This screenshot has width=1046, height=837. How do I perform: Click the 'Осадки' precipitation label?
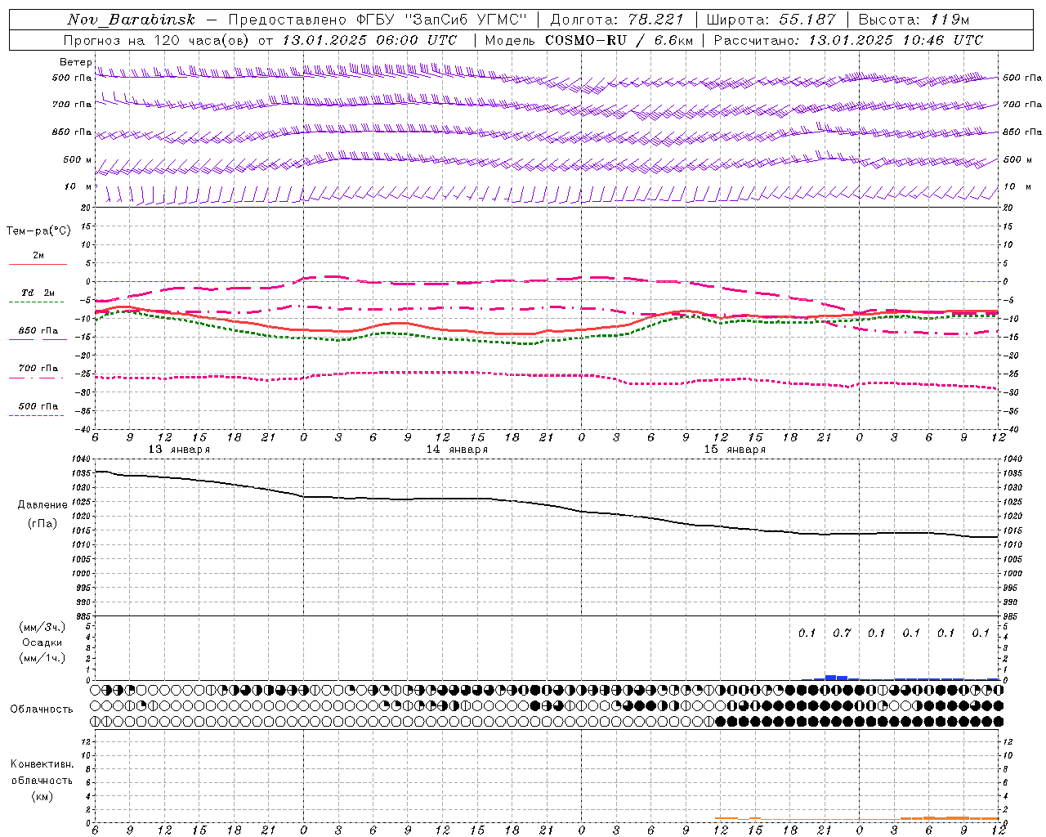coord(42,642)
